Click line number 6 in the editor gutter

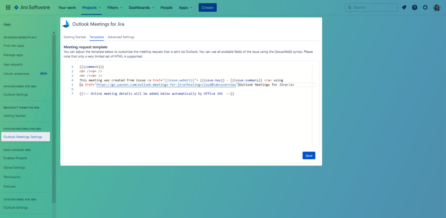[x=72, y=89]
